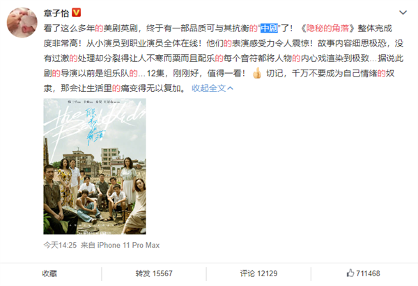Click the first line of post text
This screenshot has width=418, height=286.
218,28
